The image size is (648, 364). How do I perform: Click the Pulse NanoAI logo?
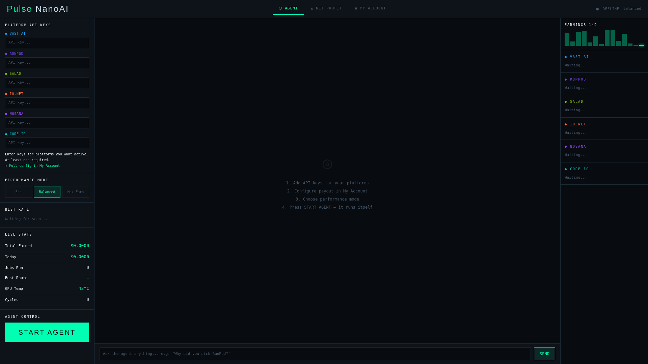tap(37, 9)
